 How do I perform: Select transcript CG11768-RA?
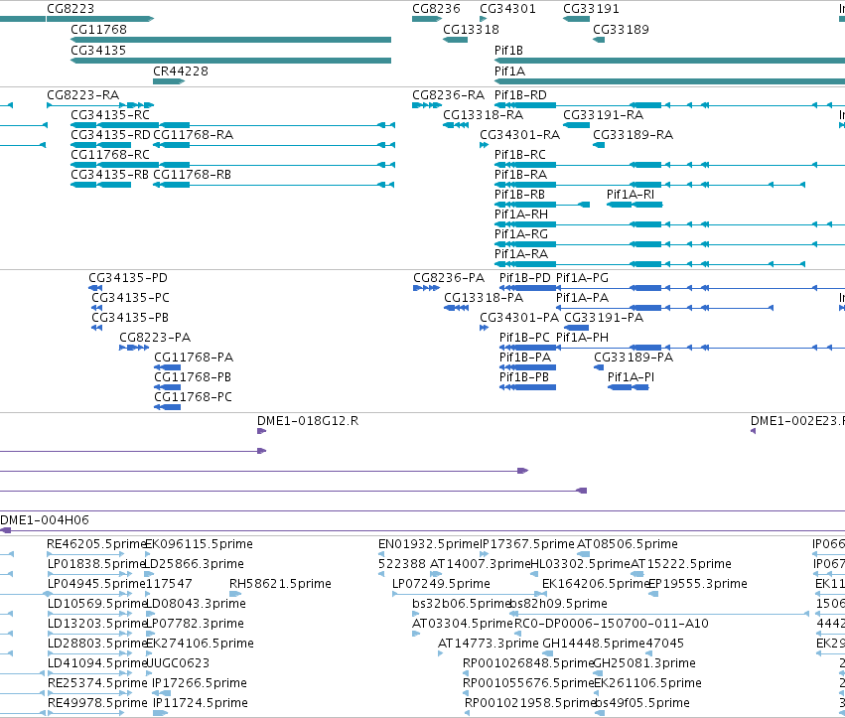coord(193,135)
